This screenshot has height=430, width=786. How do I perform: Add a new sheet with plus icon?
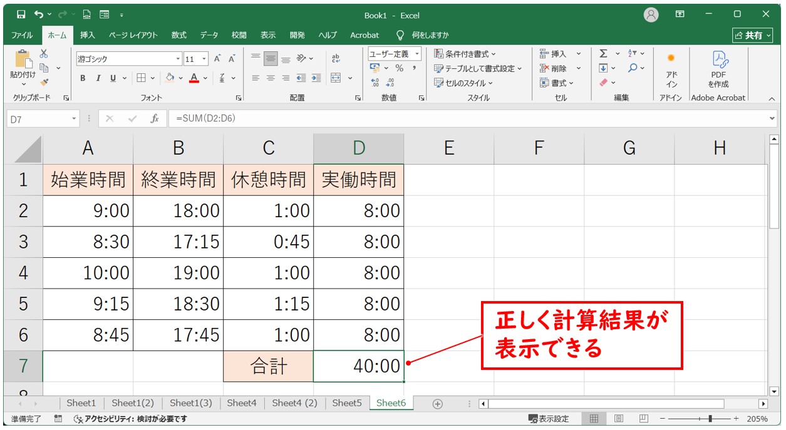pos(438,404)
